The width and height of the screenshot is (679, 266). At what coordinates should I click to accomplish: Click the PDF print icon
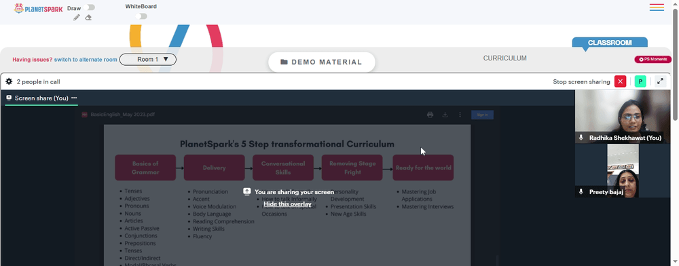[x=430, y=115]
